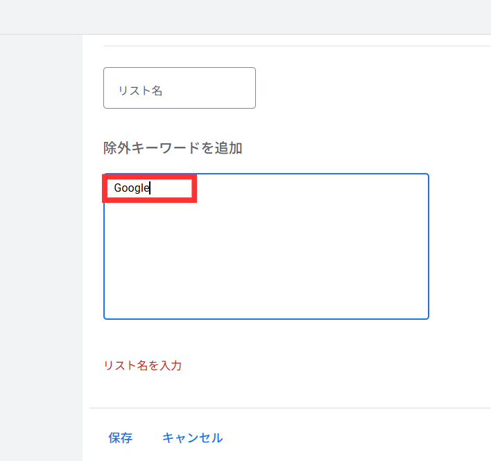This screenshot has width=491, height=461.
Task: Click the リスト名 input field
Action: pyautogui.click(x=180, y=88)
